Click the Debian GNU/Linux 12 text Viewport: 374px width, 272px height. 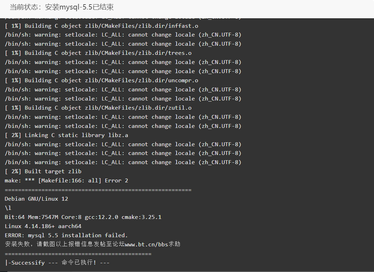tap(36, 199)
